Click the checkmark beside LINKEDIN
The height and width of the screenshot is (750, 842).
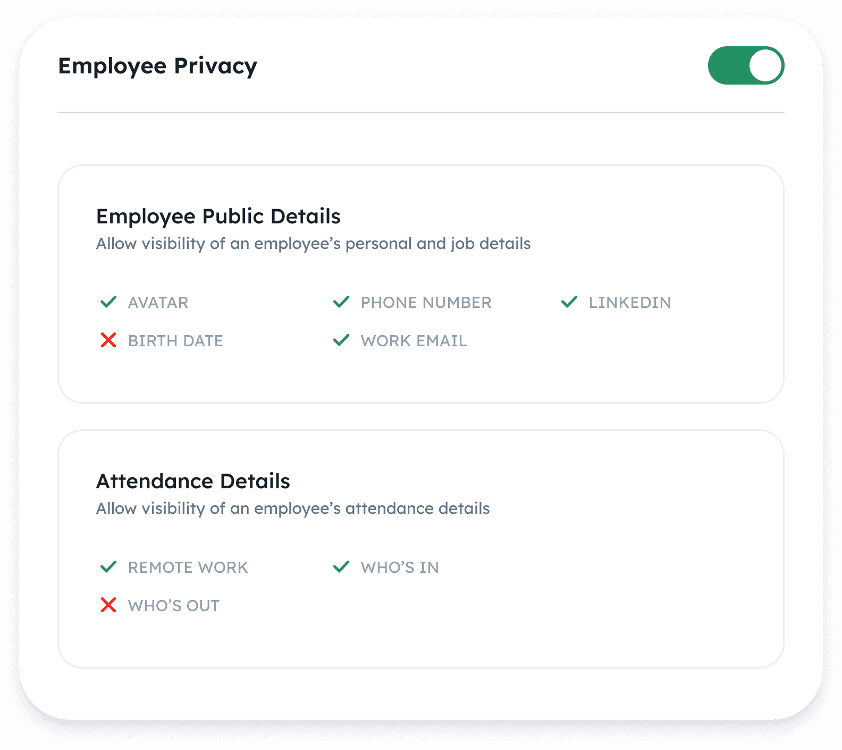pos(569,302)
